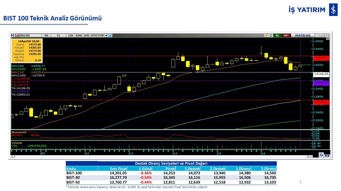Screen dimensions: 341x191
Task: Click the green refresh icon
Action: click(271, 35)
